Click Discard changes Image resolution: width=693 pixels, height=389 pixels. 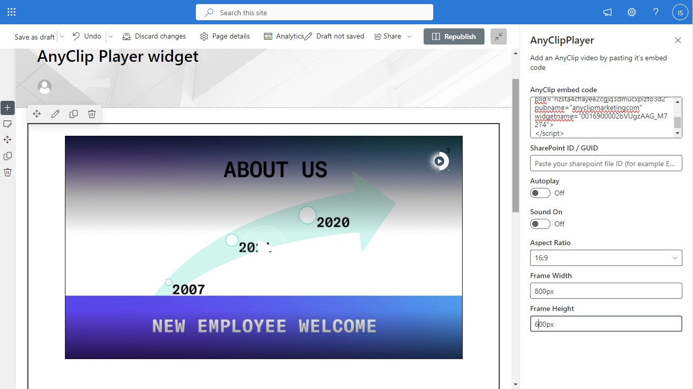point(154,36)
